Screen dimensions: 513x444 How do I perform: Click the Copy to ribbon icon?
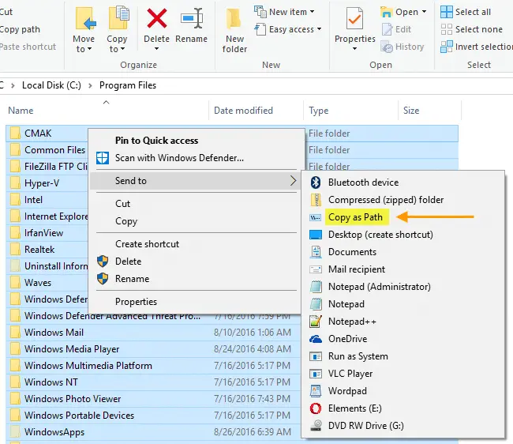[118, 18]
